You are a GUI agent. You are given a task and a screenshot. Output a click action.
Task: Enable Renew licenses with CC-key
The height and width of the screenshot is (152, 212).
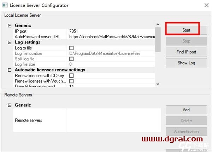71,76
